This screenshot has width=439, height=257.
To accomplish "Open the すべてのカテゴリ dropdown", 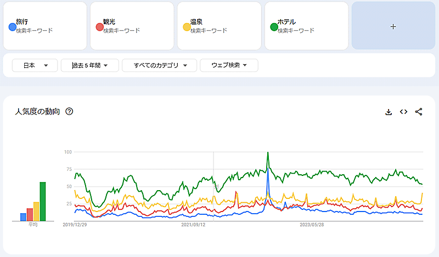I will coord(159,66).
